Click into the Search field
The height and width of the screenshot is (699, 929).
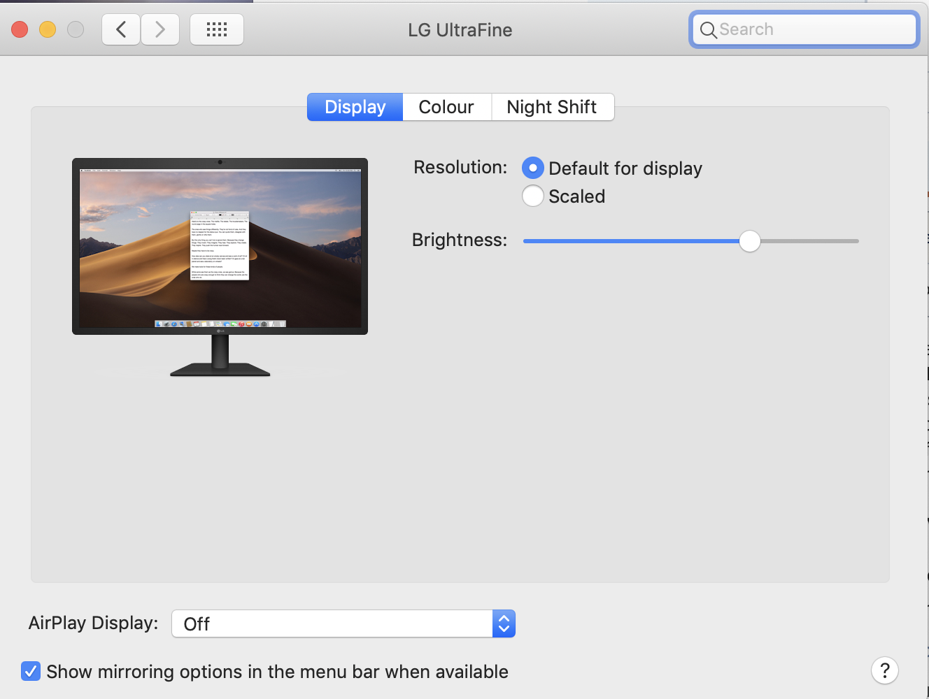[804, 29]
